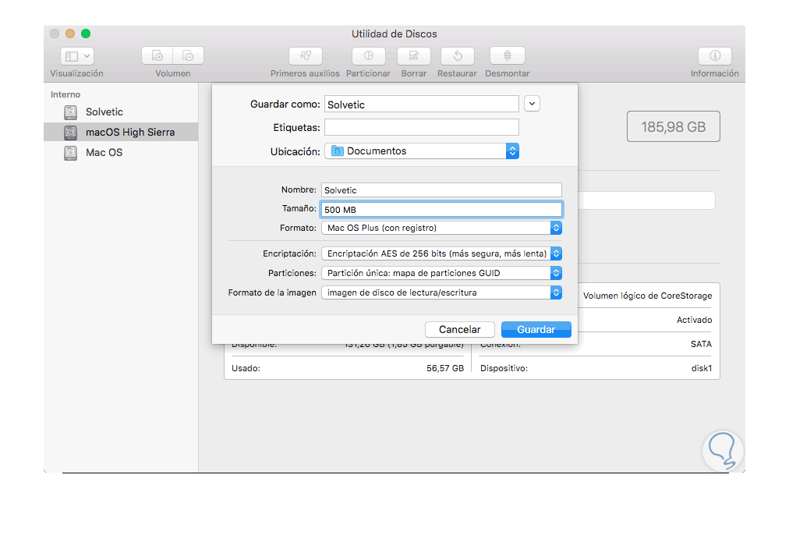
Task: Click the green maximize window button
Action: pyautogui.click(x=86, y=34)
